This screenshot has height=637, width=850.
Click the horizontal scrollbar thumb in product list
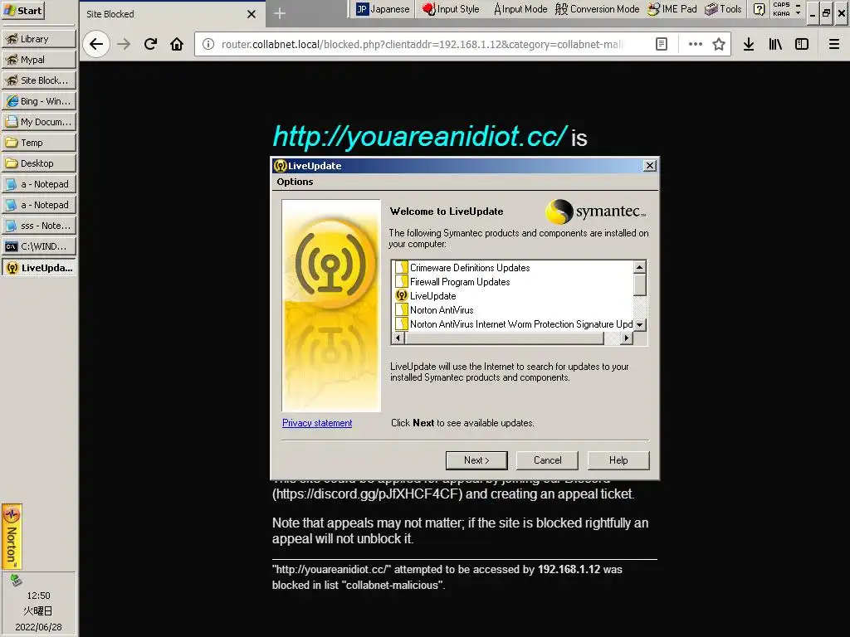(x=504, y=338)
